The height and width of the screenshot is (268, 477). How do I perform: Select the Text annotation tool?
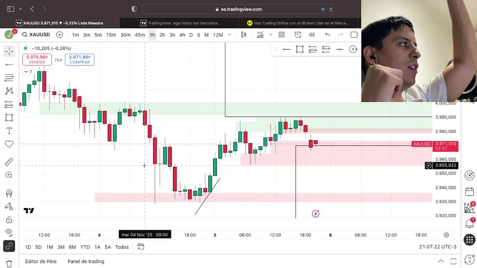coord(9,131)
